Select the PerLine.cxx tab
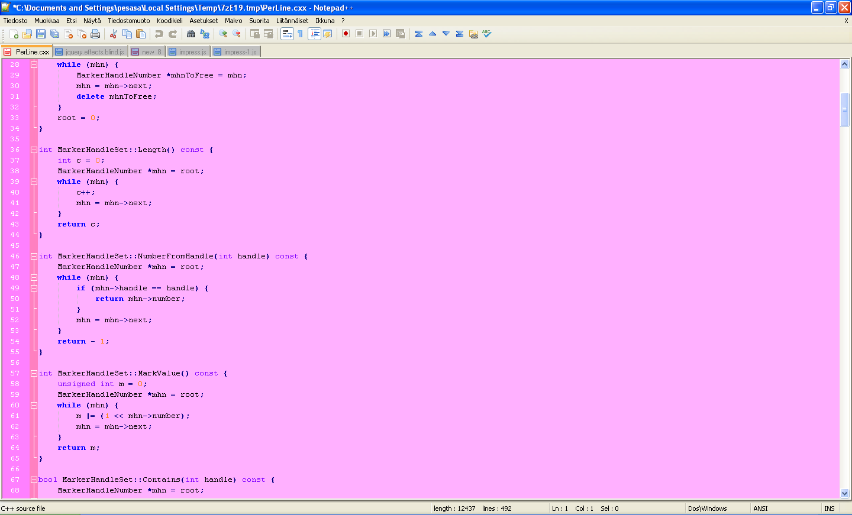852x515 pixels. 27,51
